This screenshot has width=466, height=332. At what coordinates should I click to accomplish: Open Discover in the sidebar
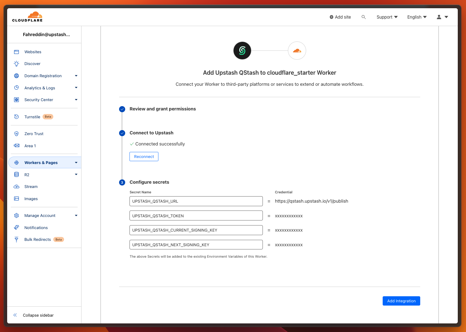pyautogui.click(x=33, y=64)
